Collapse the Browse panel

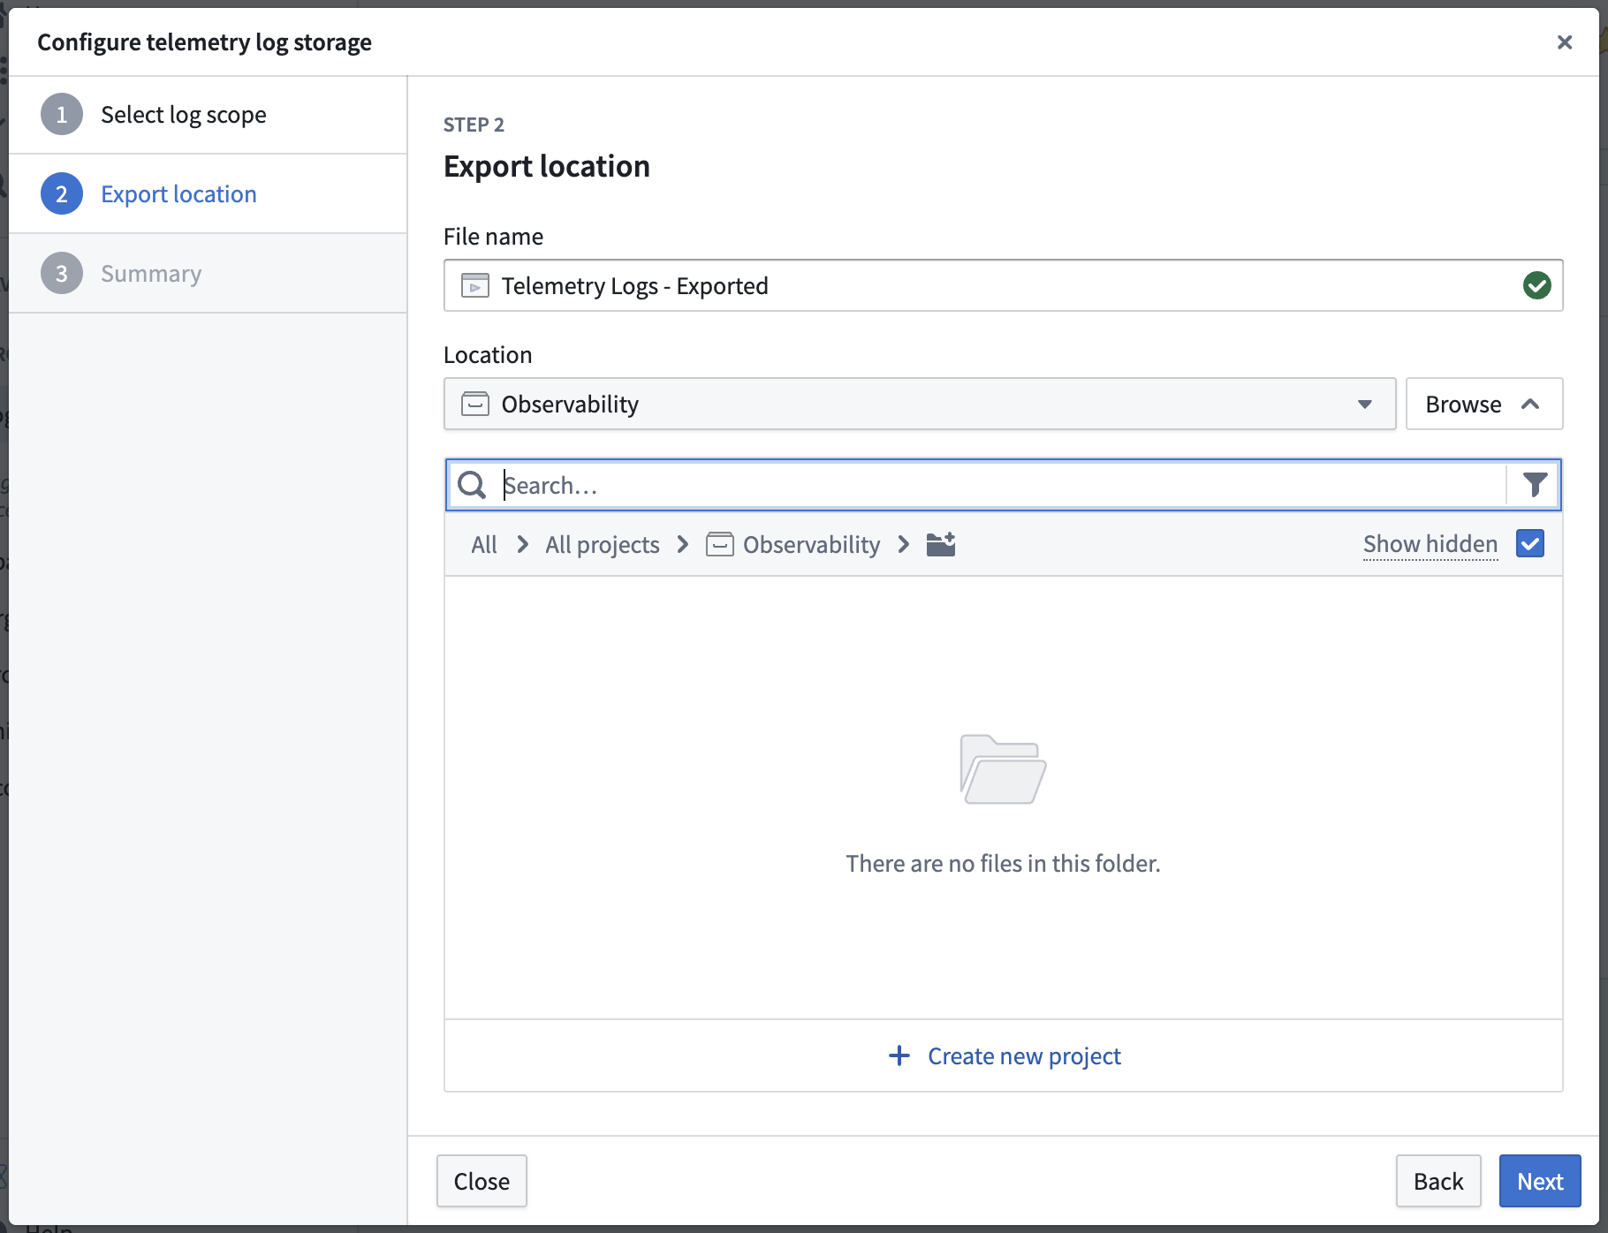pos(1483,404)
